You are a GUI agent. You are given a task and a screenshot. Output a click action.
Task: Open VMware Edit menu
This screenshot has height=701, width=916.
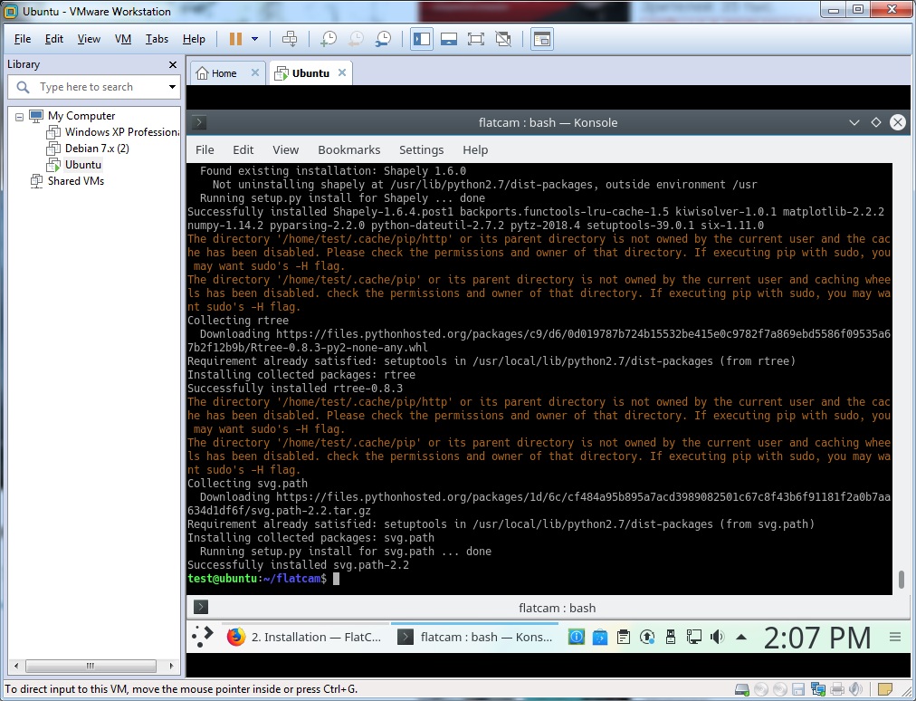(x=53, y=39)
